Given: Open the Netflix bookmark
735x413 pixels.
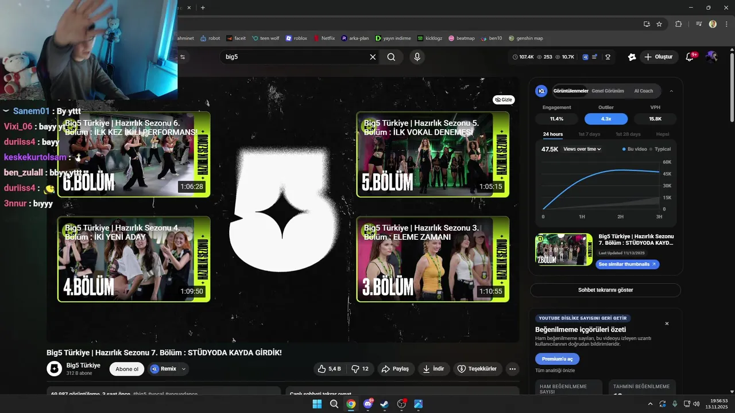Looking at the screenshot, I should [324, 38].
